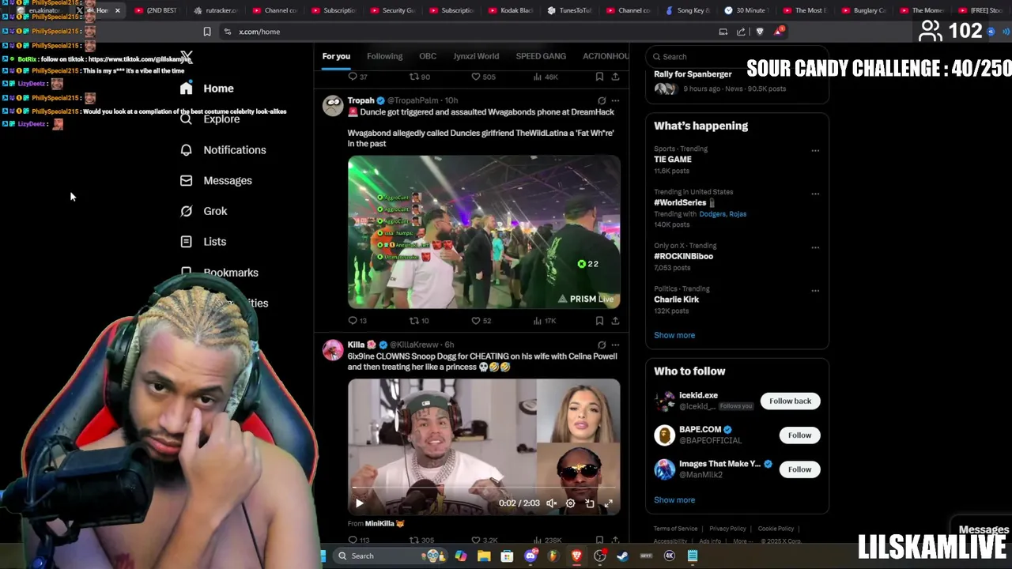
Task: Open Discord from the taskbar
Action: 531,556
